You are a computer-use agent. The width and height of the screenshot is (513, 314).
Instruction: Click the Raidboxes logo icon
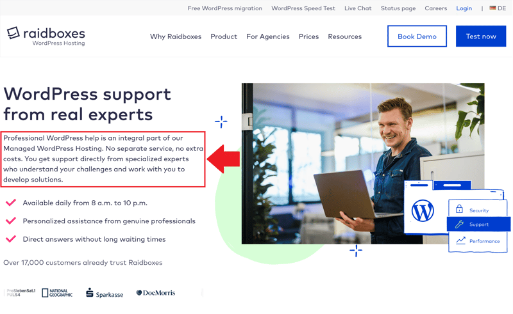[x=13, y=33]
